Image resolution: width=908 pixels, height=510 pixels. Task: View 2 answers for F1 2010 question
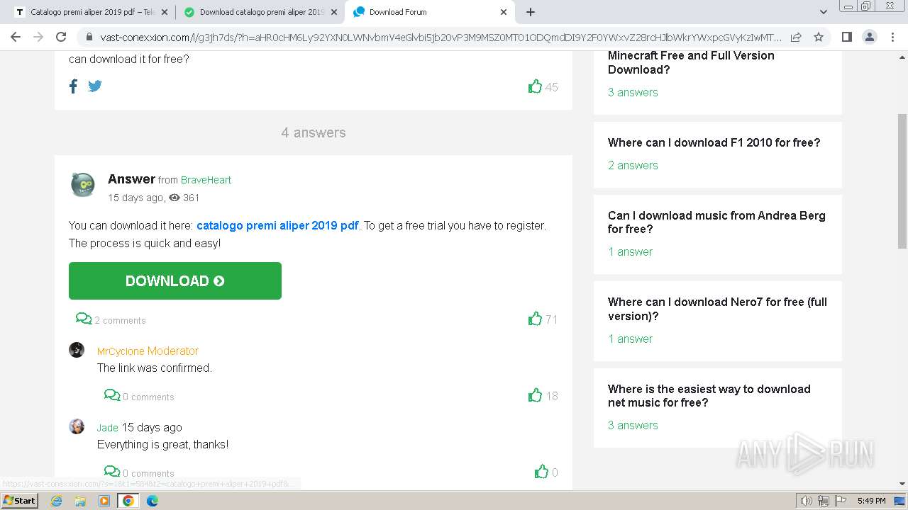(x=633, y=165)
